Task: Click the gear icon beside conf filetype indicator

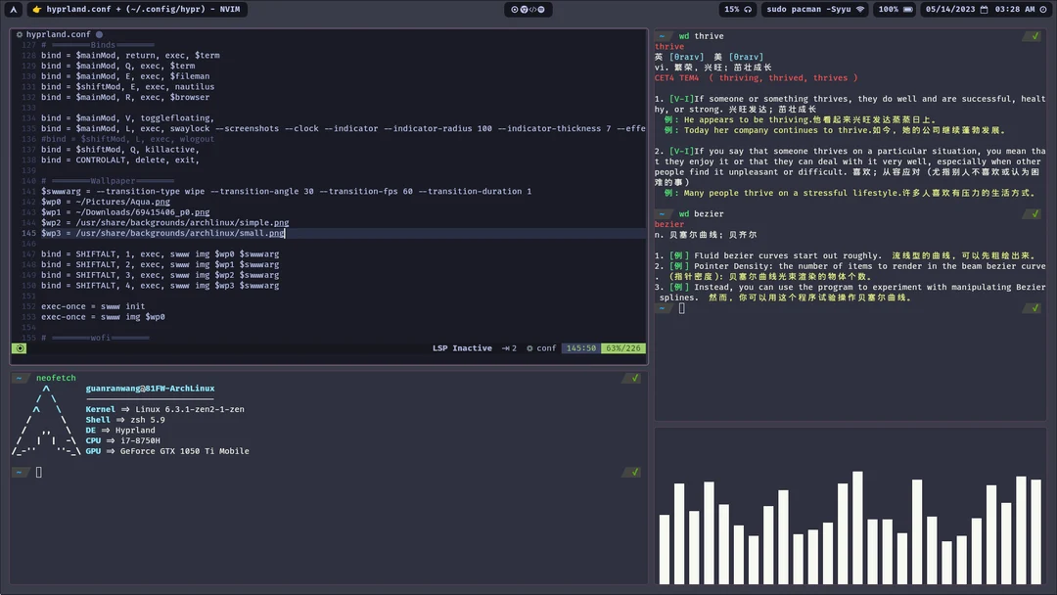Action: tap(531, 347)
